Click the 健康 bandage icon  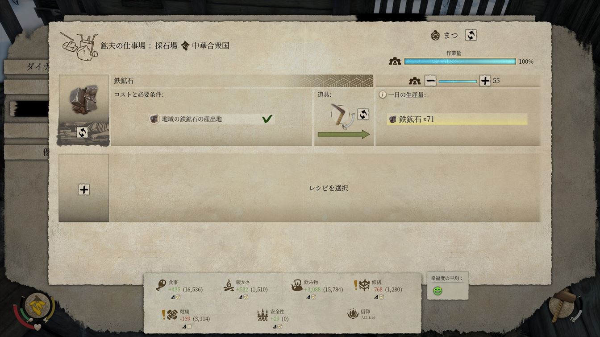pyautogui.click(x=172, y=315)
